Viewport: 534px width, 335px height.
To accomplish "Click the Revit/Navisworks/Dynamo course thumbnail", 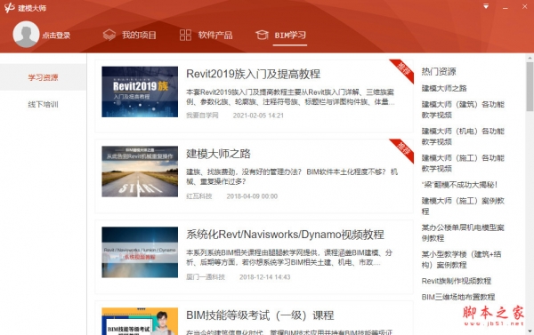I will point(140,252).
